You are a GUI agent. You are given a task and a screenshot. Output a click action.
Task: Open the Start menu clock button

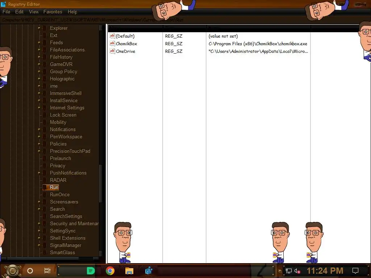(13, 270)
